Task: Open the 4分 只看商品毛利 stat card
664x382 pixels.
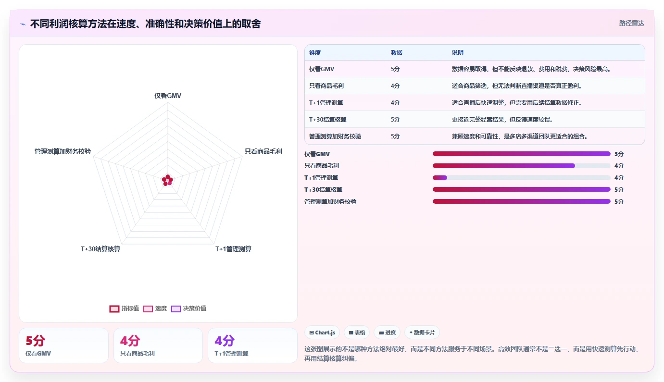Action: tap(158, 345)
